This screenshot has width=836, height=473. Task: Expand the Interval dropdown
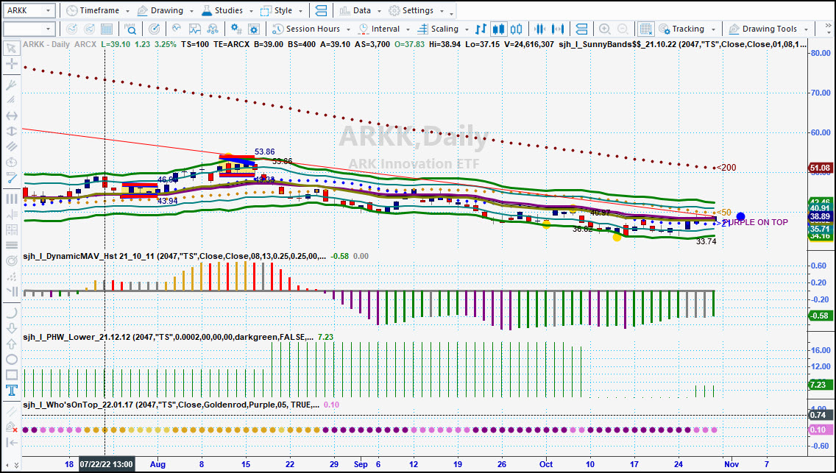pyautogui.click(x=408, y=29)
